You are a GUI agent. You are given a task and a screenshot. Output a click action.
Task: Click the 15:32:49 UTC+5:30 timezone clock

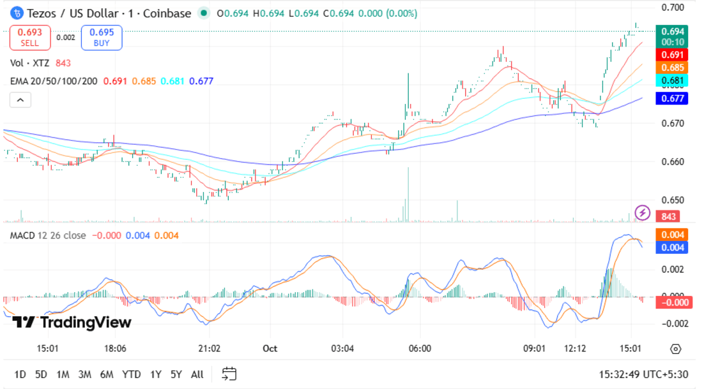[x=643, y=374]
